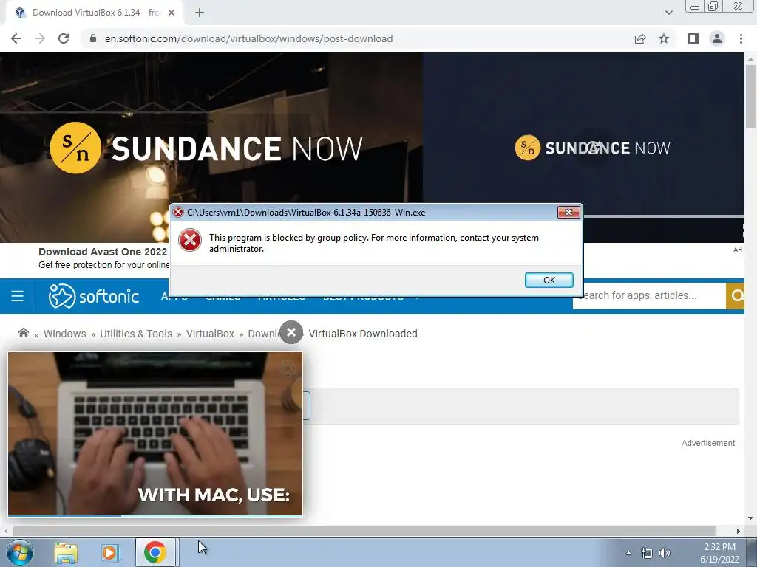Reload the Softonic page
The height and width of the screenshot is (567, 757).
point(64,38)
